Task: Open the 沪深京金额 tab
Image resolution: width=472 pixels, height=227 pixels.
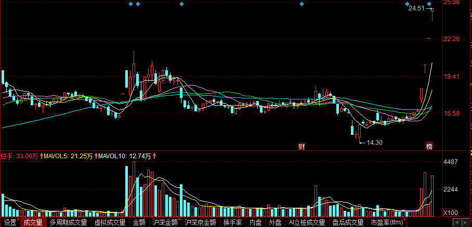Action: 201,223
